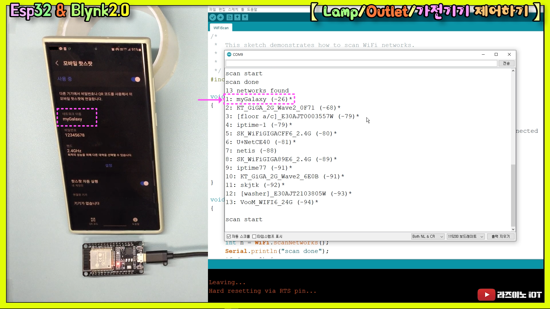This screenshot has width=550, height=309.
Task: Click the 출력 지우기 clear output button
Action: [x=500, y=236]
